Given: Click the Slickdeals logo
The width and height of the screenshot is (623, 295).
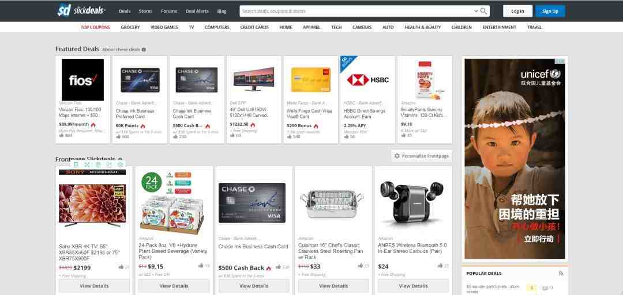Looking at the screenshot, I should (x=81, y=10).
